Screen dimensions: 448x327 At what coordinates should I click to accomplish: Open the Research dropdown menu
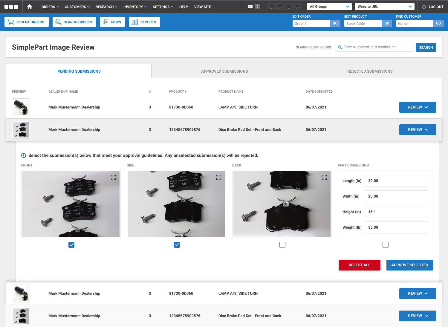[x=106, y=7]
